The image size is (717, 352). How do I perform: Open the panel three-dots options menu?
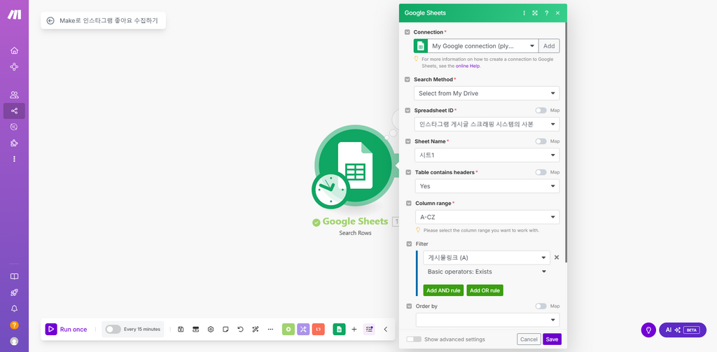[524, 13]
